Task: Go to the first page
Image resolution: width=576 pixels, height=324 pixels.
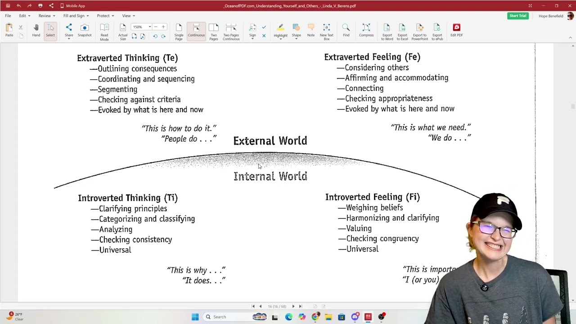Action: point(253,306)
